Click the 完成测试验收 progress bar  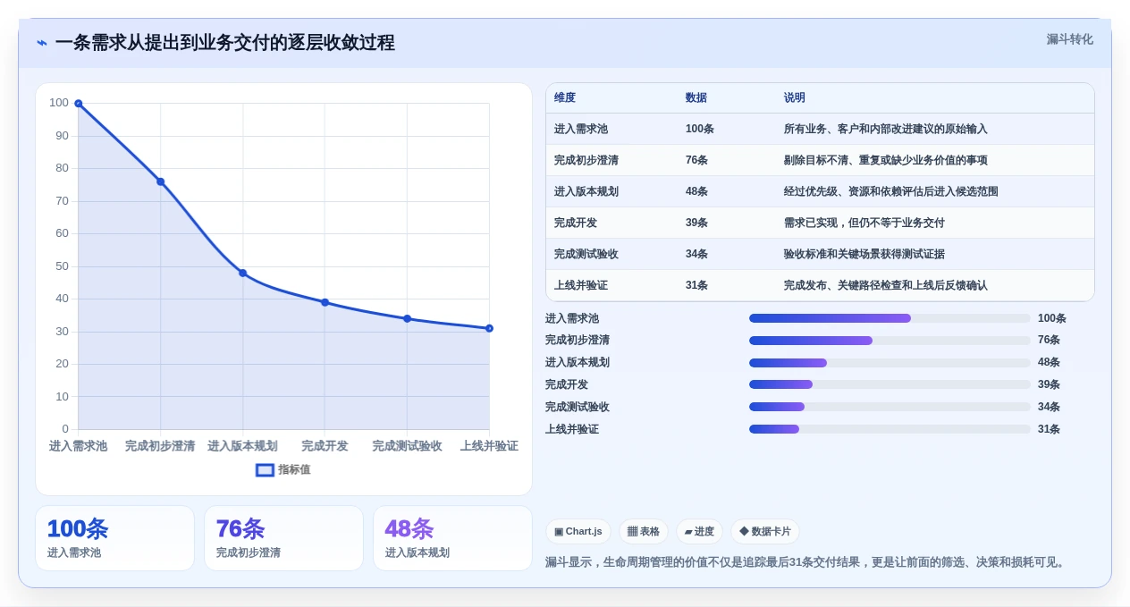click(890, 407)
